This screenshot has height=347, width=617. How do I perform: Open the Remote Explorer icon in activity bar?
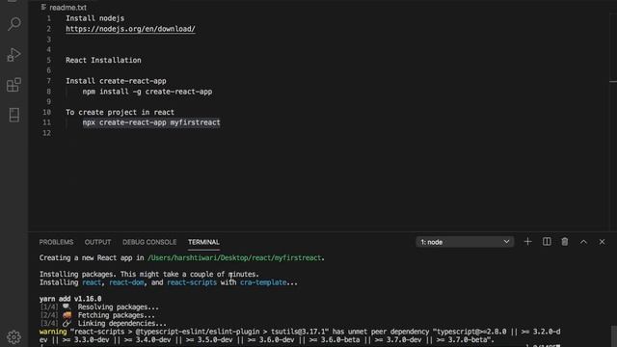(x=14, y=115)
